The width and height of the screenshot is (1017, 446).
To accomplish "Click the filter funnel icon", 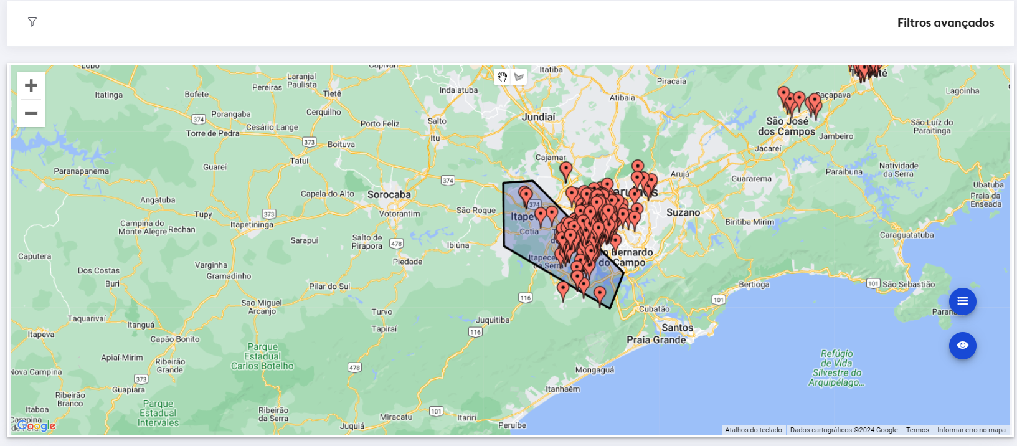I will coord(32,22).
